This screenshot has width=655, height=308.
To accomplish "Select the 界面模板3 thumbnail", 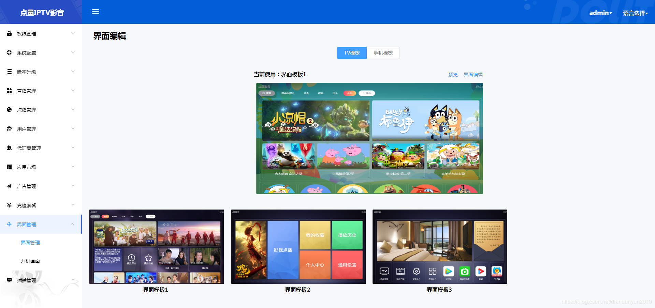I will pyautogui.click(x=440, y=247).
